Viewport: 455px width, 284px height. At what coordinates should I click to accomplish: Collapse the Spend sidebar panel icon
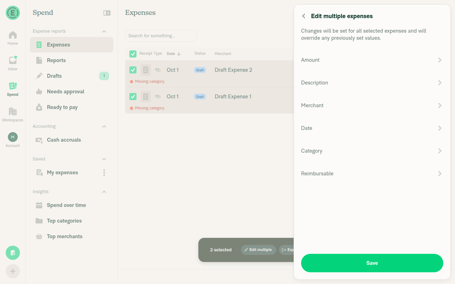[107, 13]
